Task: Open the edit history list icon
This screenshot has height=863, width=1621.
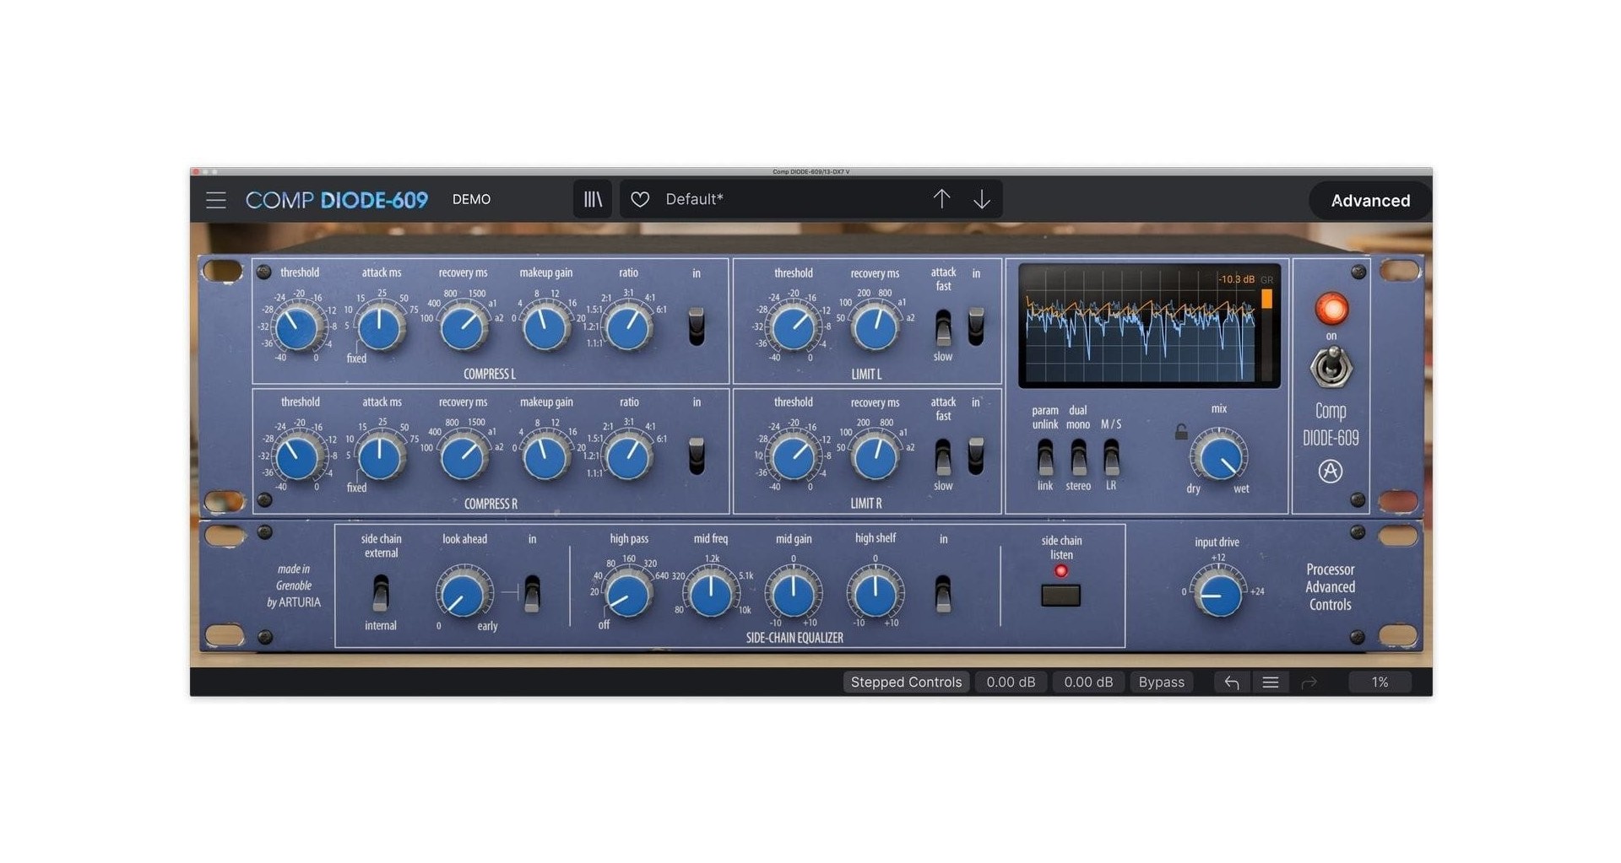Action: 1270,682
